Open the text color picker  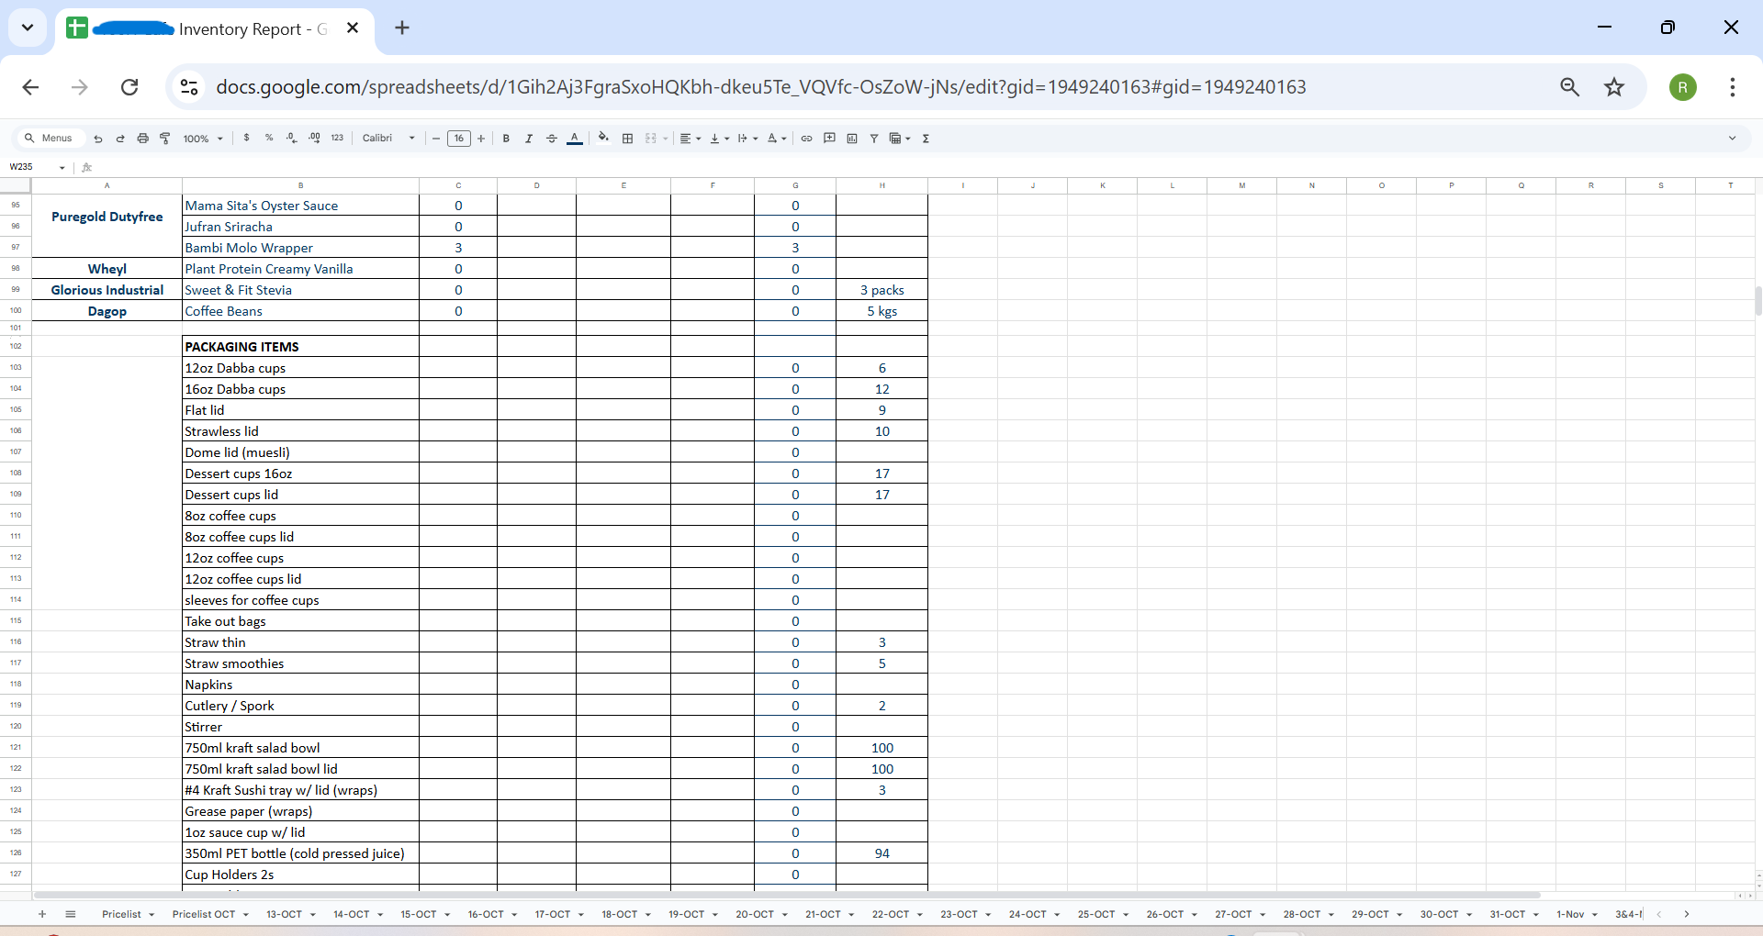click(x=575, y=139)
